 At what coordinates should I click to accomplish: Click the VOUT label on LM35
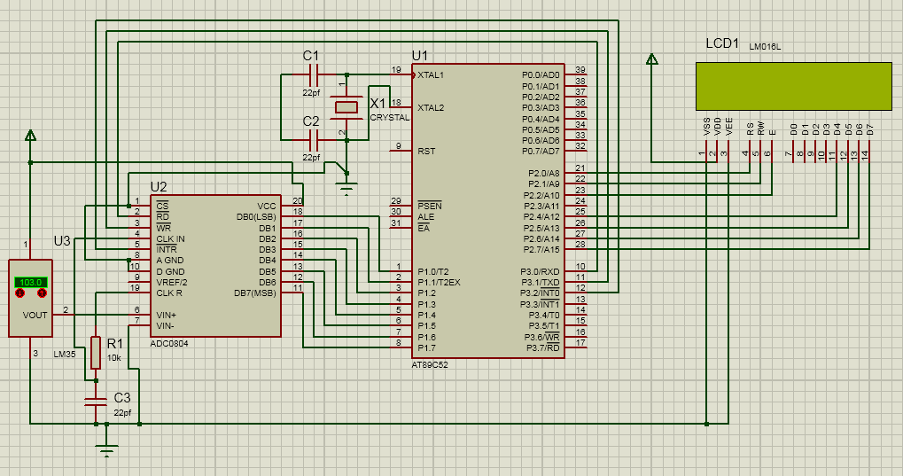(x=35, y=315)
